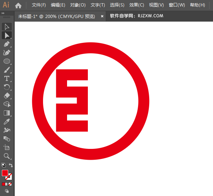Screen dimensions: 213x196
Task: Select the Type tool
Action: pyautogui.click(x=7, y=79)
